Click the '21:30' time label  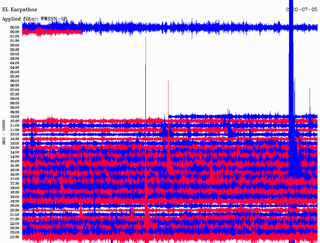pos(15,219)
